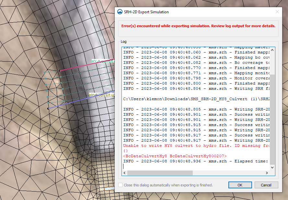Image resolution: width=288 pixels, height=200 pixels.
Task: Select the pink HY-8 culvert downstream arc
Action: click(81, 66)
